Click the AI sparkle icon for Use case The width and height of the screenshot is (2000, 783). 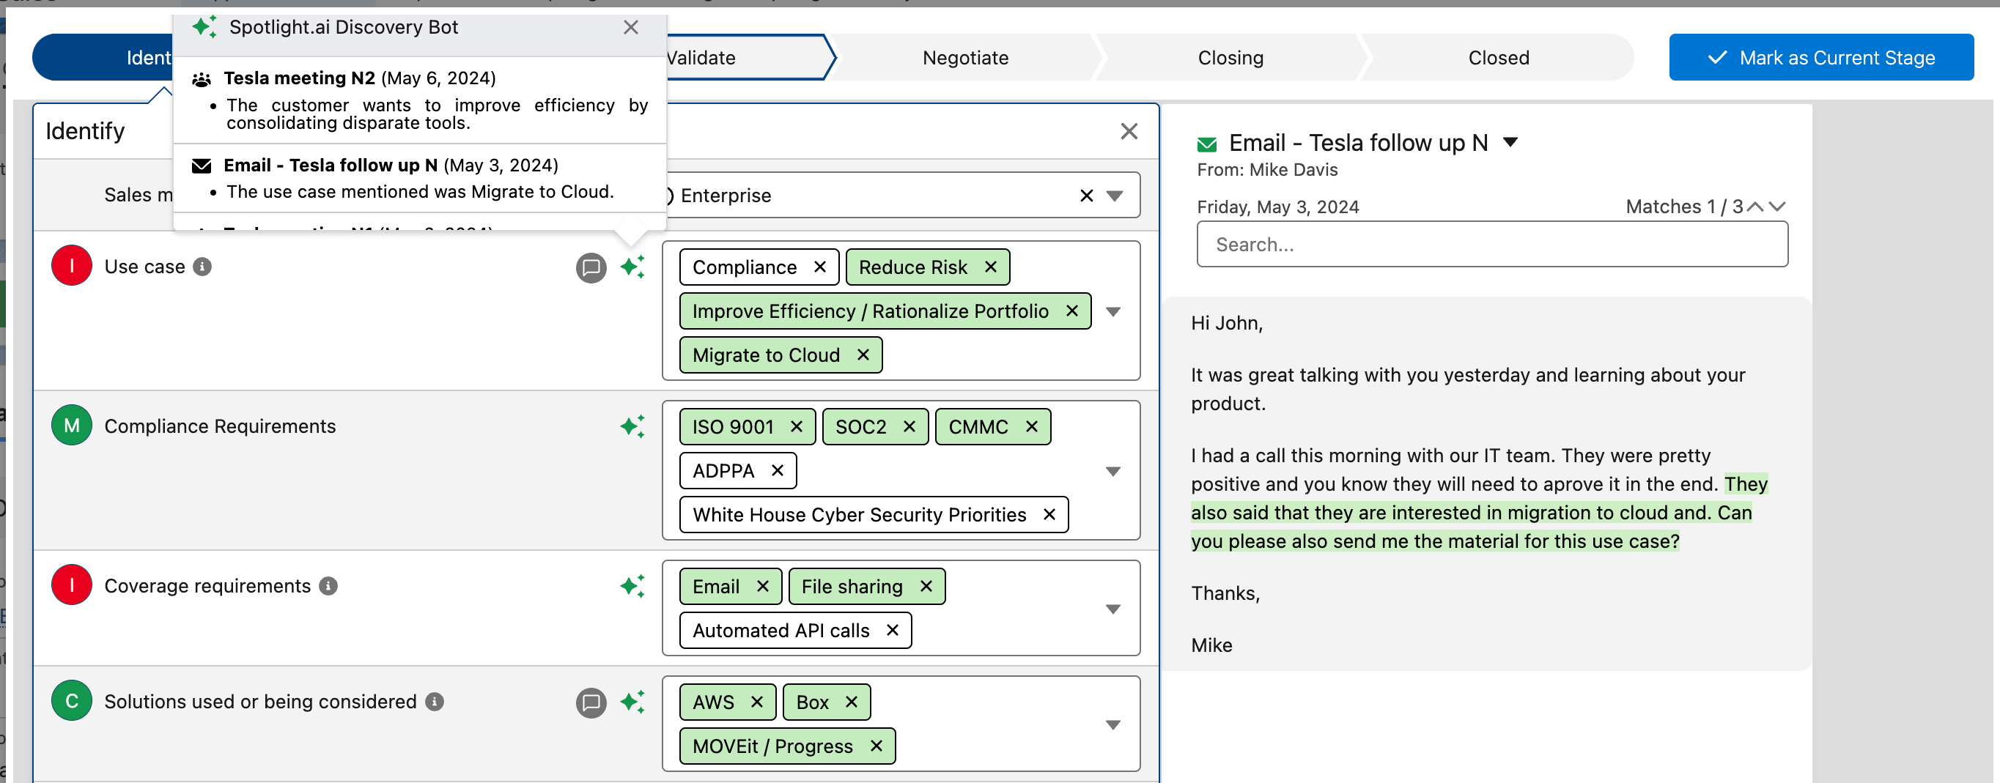(x=632, y=267)
